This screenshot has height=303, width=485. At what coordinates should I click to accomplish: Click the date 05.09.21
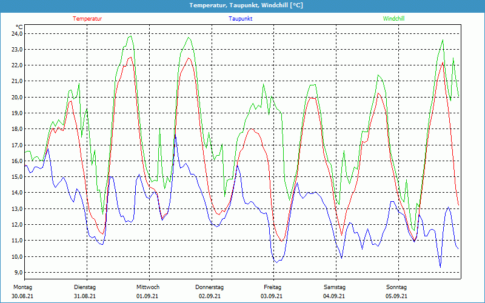[x=396, y=296]
